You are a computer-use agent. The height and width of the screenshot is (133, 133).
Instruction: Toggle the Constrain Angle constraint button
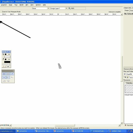coord(12,74)
